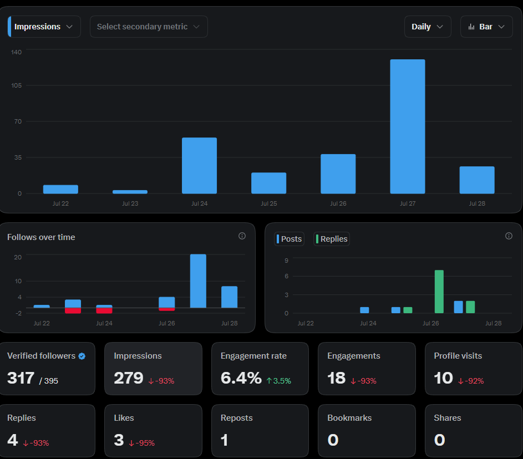Image resolution: width=523 pixels, height=459 pixels.
Task: Click the info icon on Follows over time
Action: point(242,236)
